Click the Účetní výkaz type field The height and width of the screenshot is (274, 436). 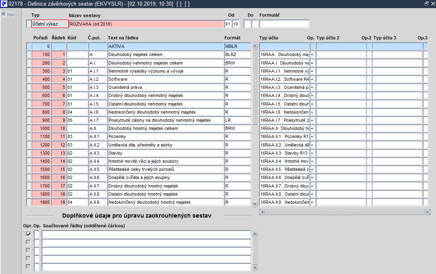(50, 24)
